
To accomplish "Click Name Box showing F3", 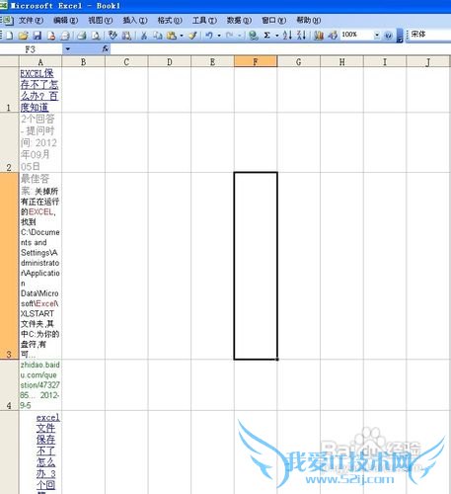I will tap(31, 49).
